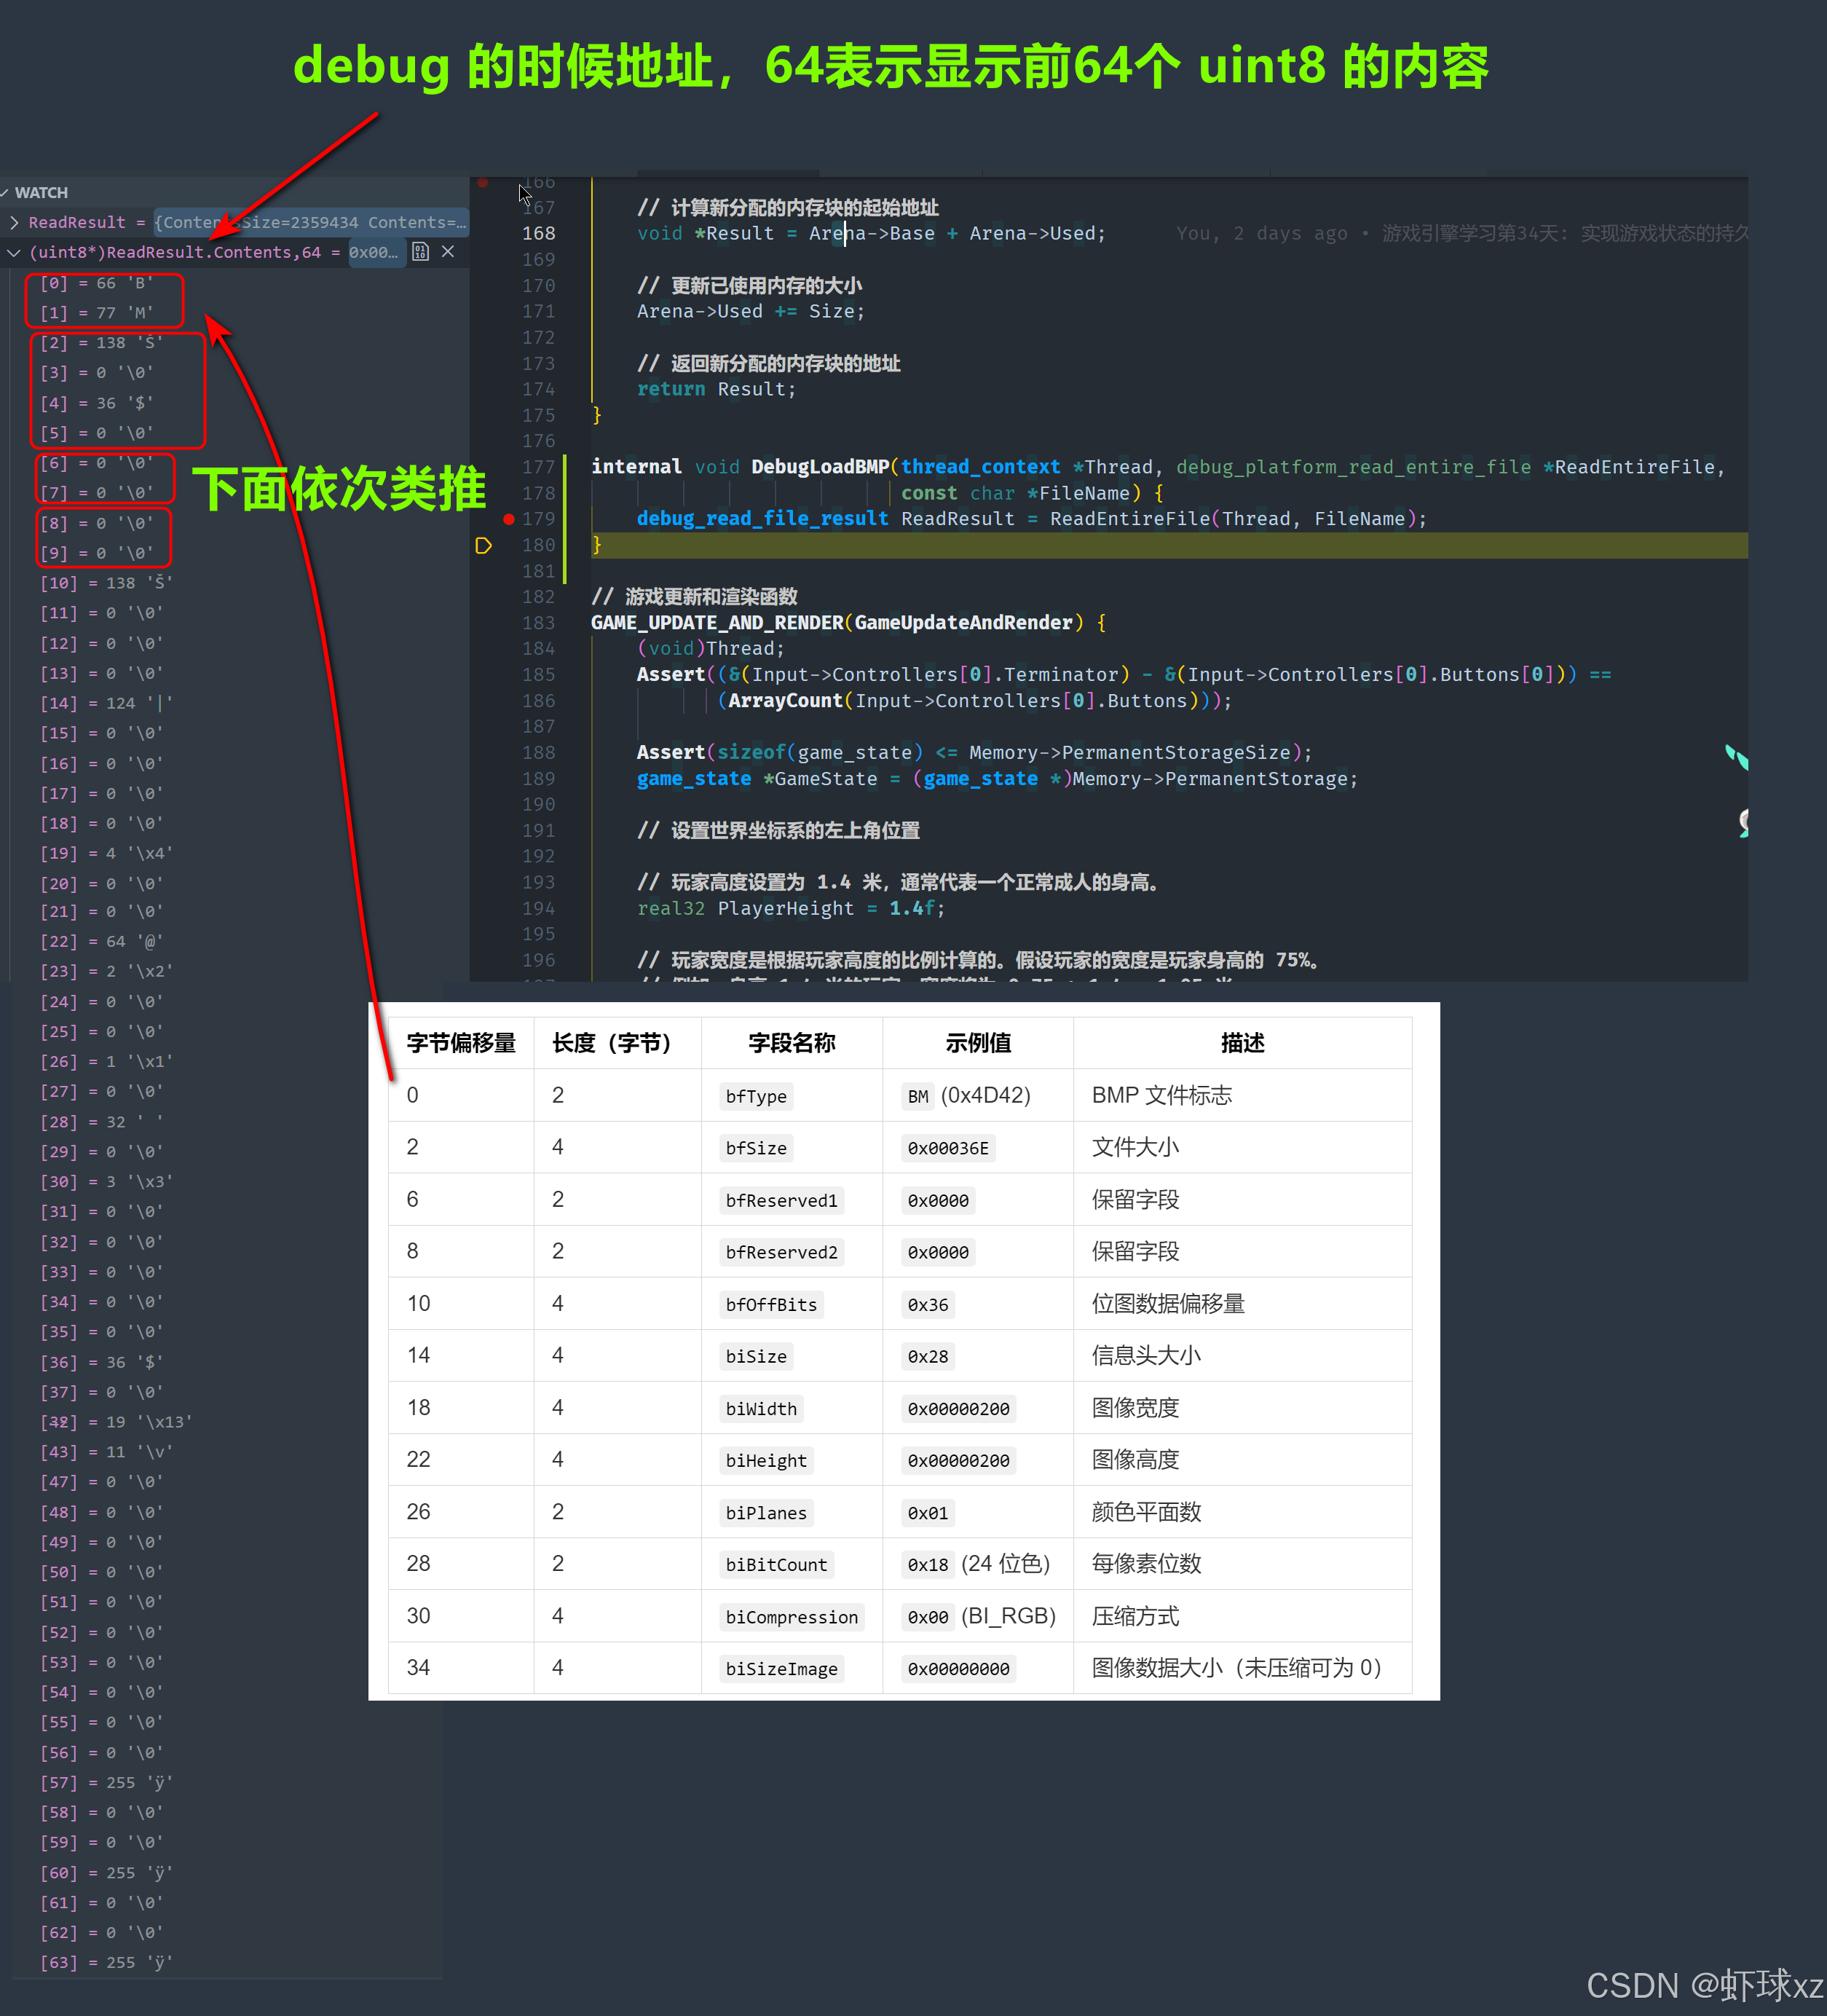Select watch entry [28] = 32 ' '
This screenshot has height=2016, width=1827.
(101, 1122)
